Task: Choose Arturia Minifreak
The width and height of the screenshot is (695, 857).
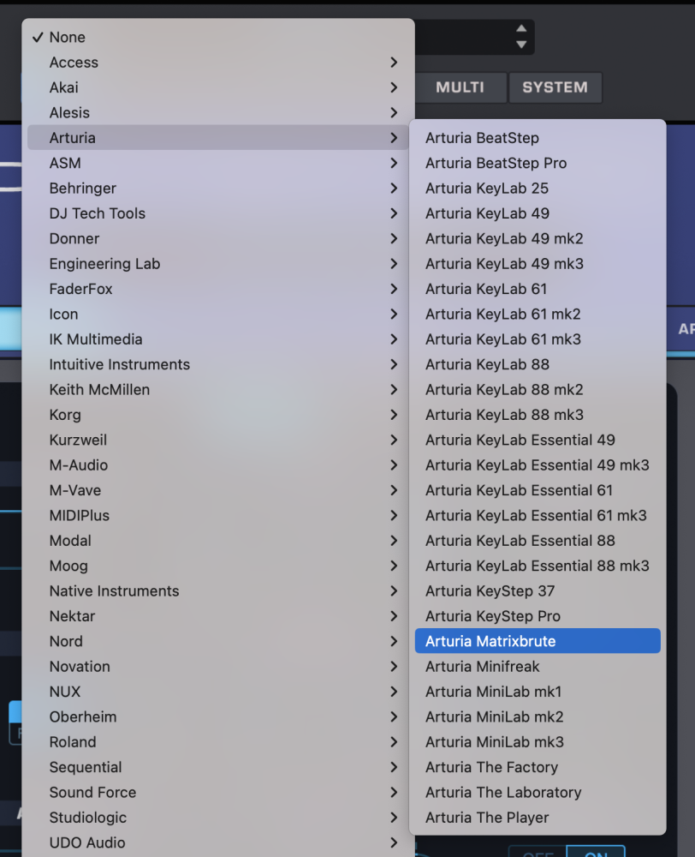Action: coord(538,666)
